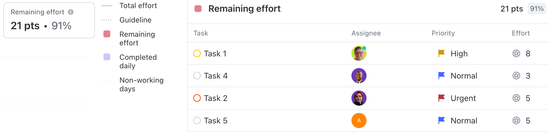
Task: Click Task 2 urgent red flag icon
Action: [x=441, y=98]
